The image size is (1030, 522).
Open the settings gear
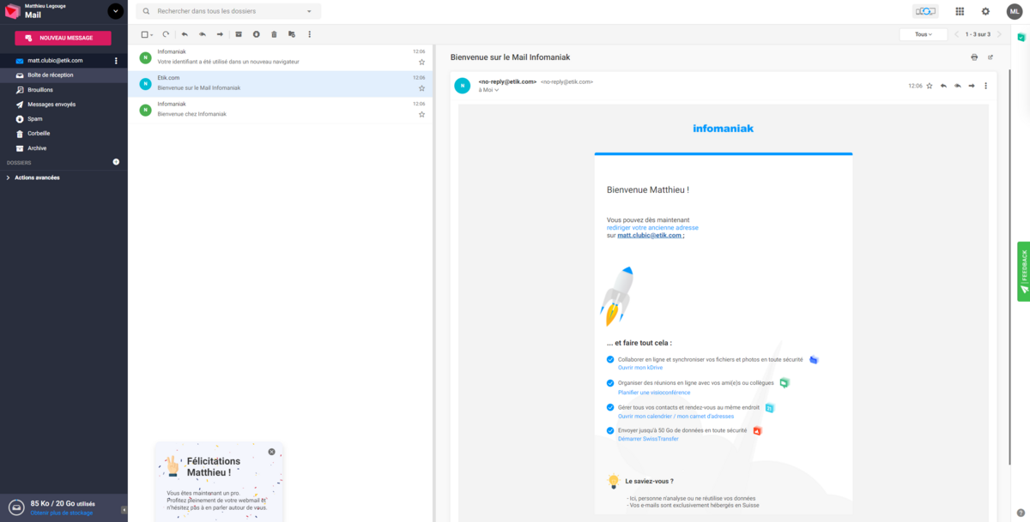[985, 11]
